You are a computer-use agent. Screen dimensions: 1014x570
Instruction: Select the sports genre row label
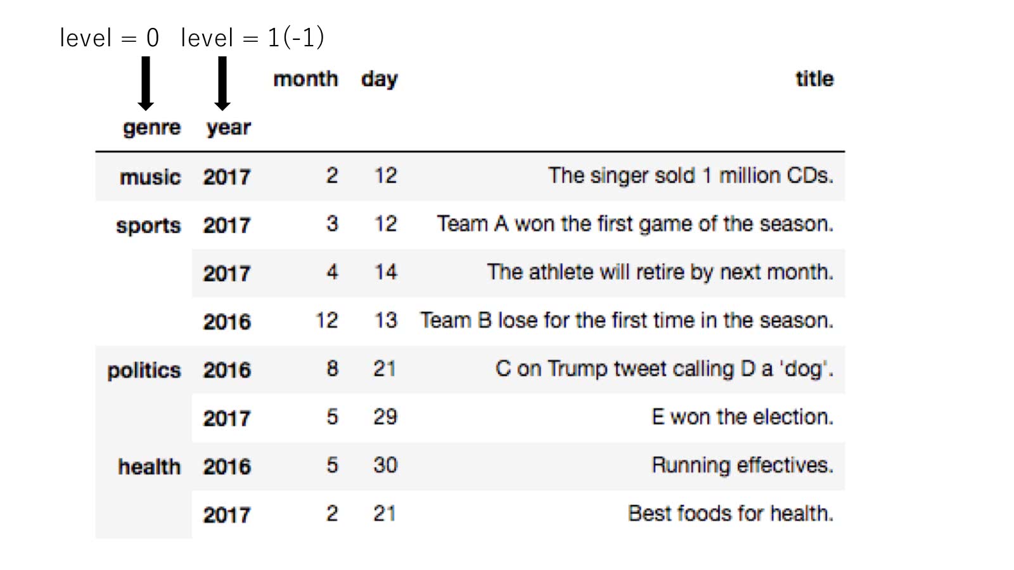[x=148, y=225]
